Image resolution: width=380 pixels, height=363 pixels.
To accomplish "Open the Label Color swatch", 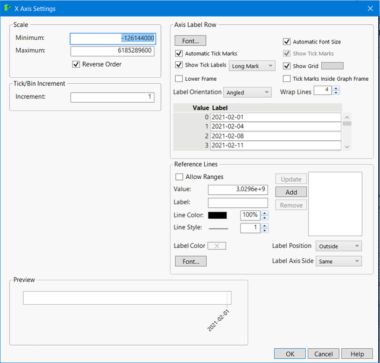I will pyautogui.click(x=217, y=245).
